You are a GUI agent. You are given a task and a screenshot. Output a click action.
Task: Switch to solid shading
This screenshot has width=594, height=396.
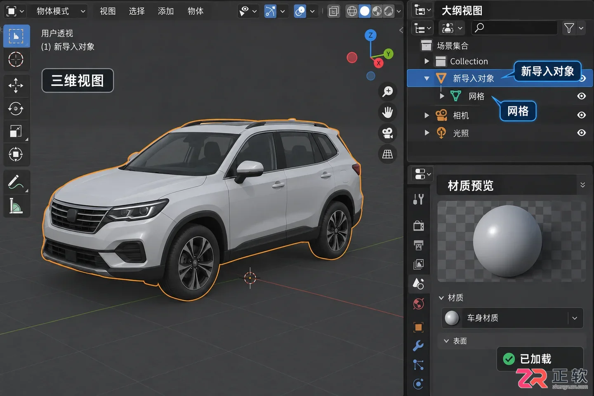click(365, 11)
